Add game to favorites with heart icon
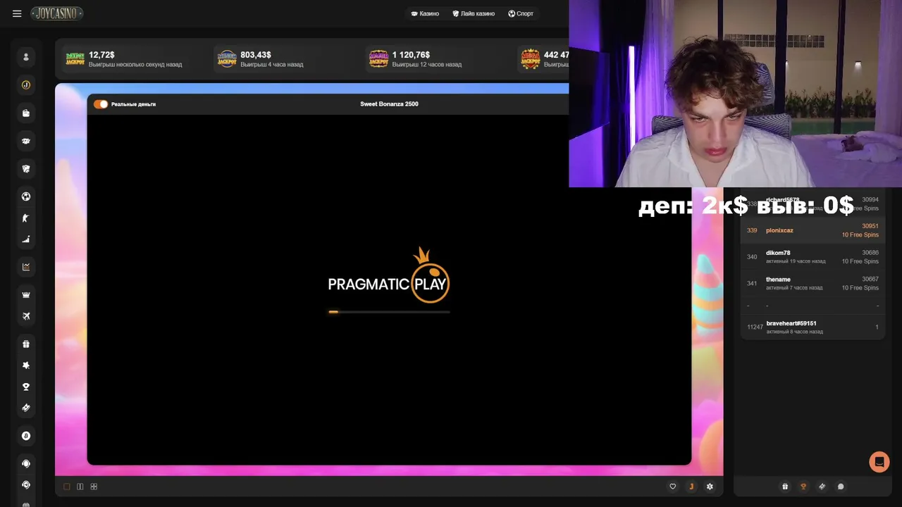This screenshot has width=902, height=507. pyautogui.click(x=672, y=487)
